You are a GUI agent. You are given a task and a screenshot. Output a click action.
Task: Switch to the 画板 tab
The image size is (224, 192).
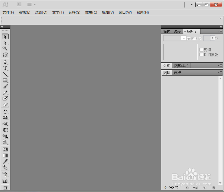pyautogui.click(x=177, y=73)
